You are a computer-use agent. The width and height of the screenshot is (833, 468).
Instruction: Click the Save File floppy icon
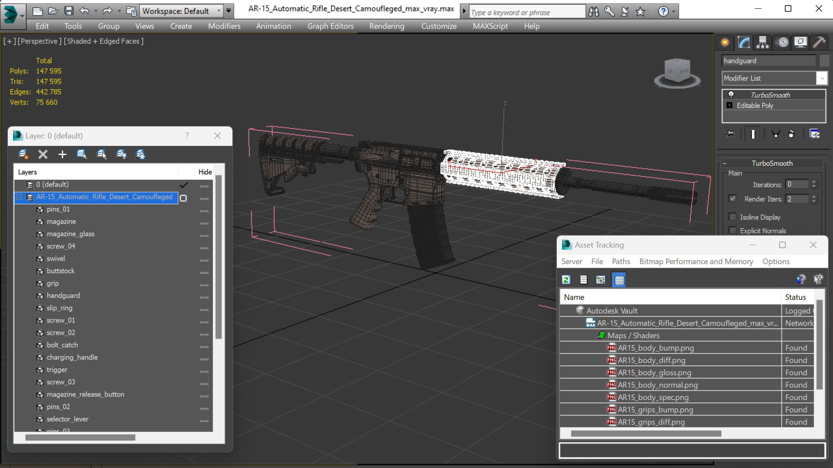(x=69, y=11)
